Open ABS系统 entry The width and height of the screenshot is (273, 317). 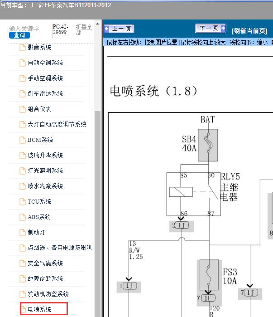point(39,217)
